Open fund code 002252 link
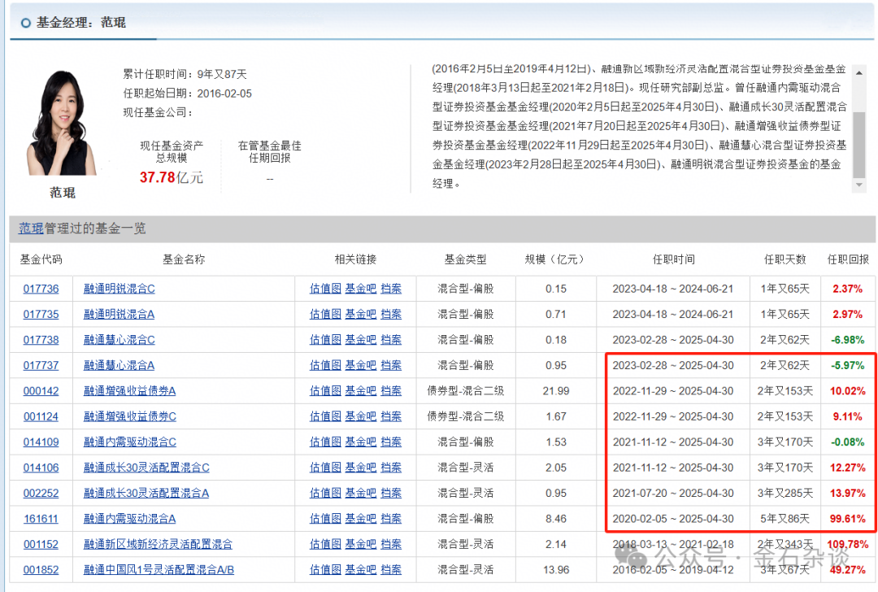 (41, 494)
